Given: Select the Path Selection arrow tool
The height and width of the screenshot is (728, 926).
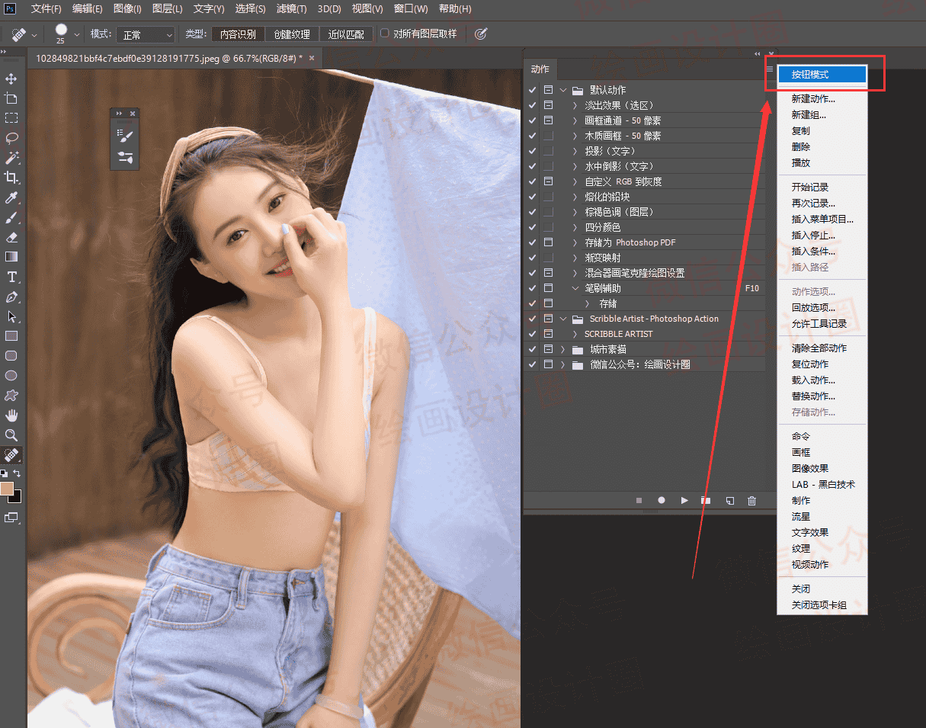Looking at the screenshot, I should click(x=11, y=316).
